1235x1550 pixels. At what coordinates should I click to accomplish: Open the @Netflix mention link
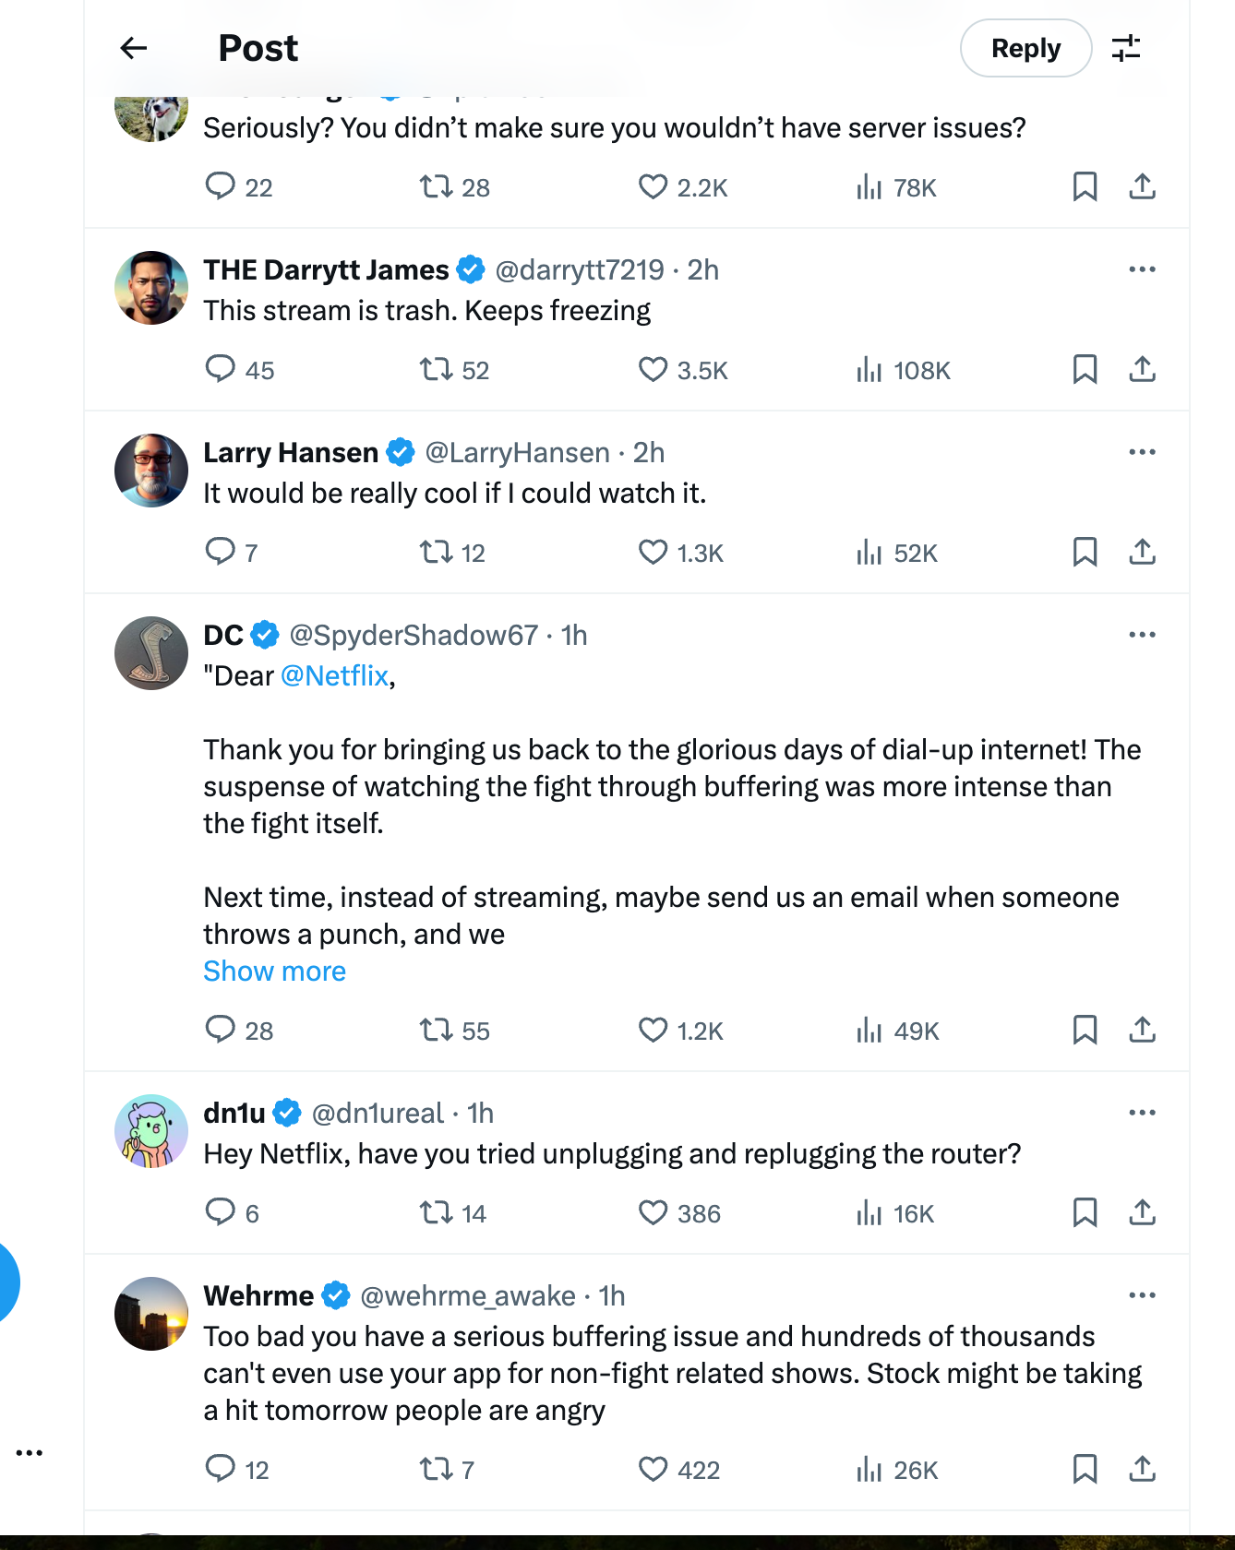point(334,676)
